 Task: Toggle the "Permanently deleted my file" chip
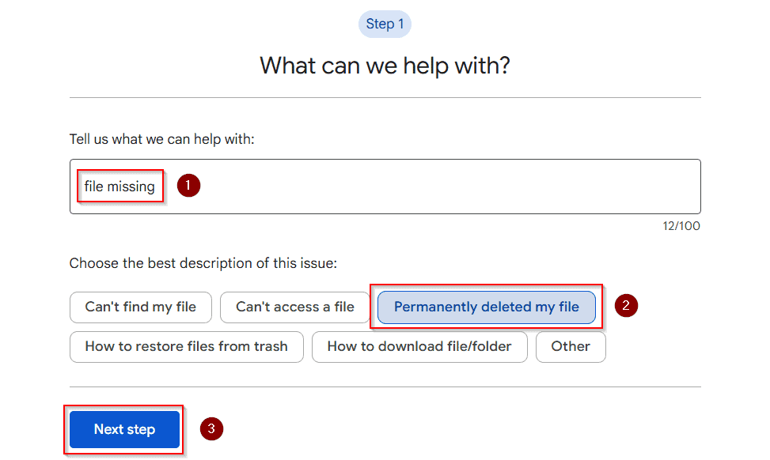point(486,307)
